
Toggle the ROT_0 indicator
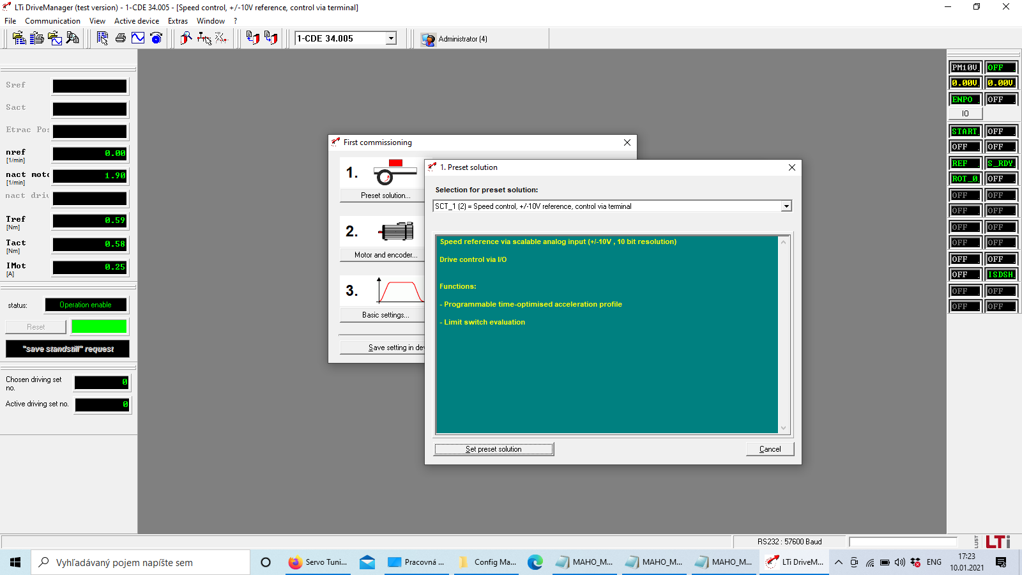point(965,178)
